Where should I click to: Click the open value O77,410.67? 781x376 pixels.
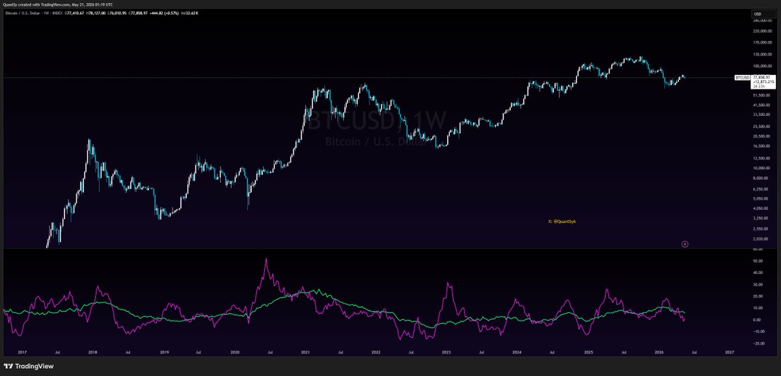click(x=74, y=13)
